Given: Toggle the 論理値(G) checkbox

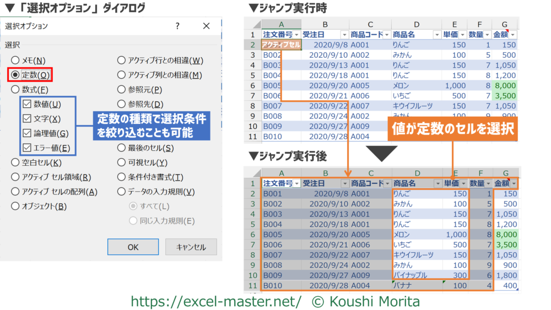Looking at the screenshot, I should (x=26, y=133).
